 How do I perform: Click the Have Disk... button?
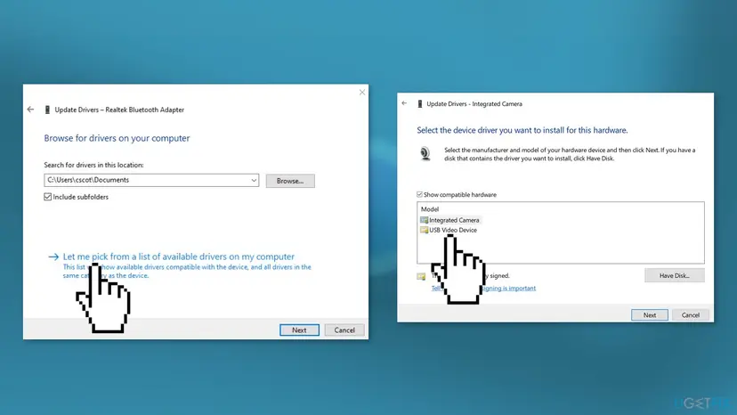click(675, 276)
